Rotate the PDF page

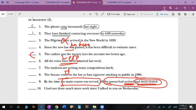click(x=96, y=14)
